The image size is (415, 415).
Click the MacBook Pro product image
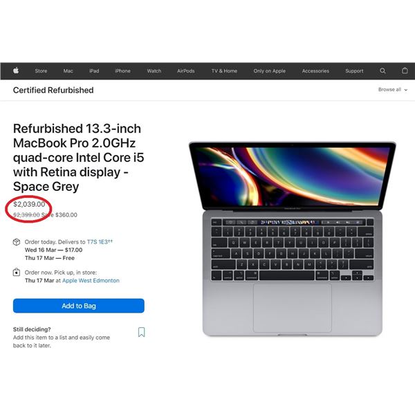tap(292, 239)
